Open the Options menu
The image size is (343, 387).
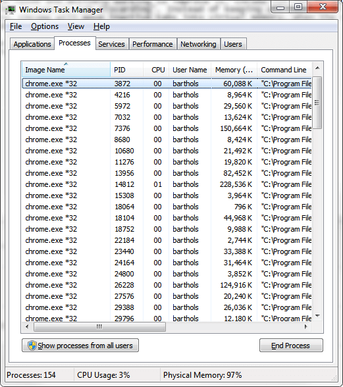tap(45, 26)
